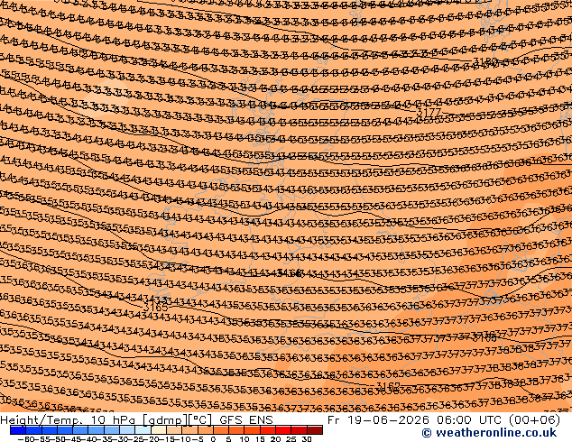
Task: Click the '06:00 UTC (00+06)' forecast time
Action: pos(498,420)
